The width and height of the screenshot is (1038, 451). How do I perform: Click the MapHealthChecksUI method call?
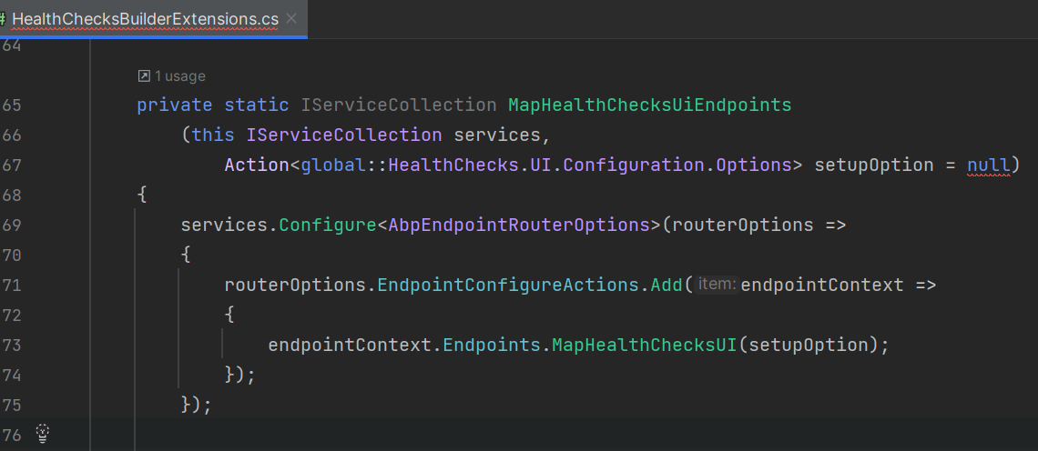(646, 345)
